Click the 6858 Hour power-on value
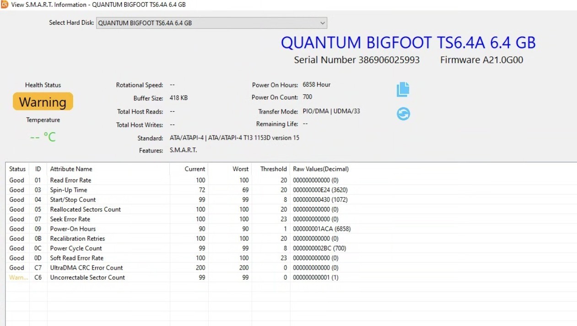Screen dimensions: 577x326 click(x=317, y=85)
